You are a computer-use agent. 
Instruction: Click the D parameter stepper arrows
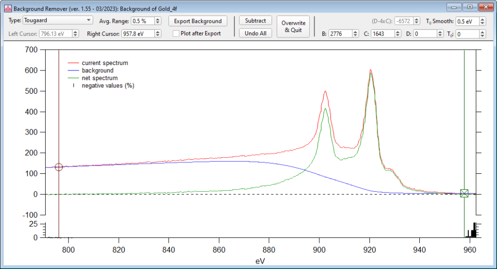pyautogui.click(x=440, y=34)
